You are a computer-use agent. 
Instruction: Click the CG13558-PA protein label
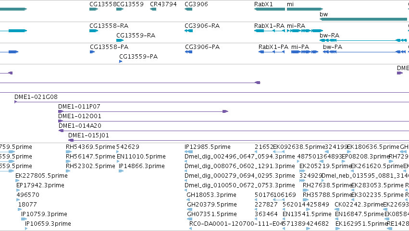tap(109, 47)
